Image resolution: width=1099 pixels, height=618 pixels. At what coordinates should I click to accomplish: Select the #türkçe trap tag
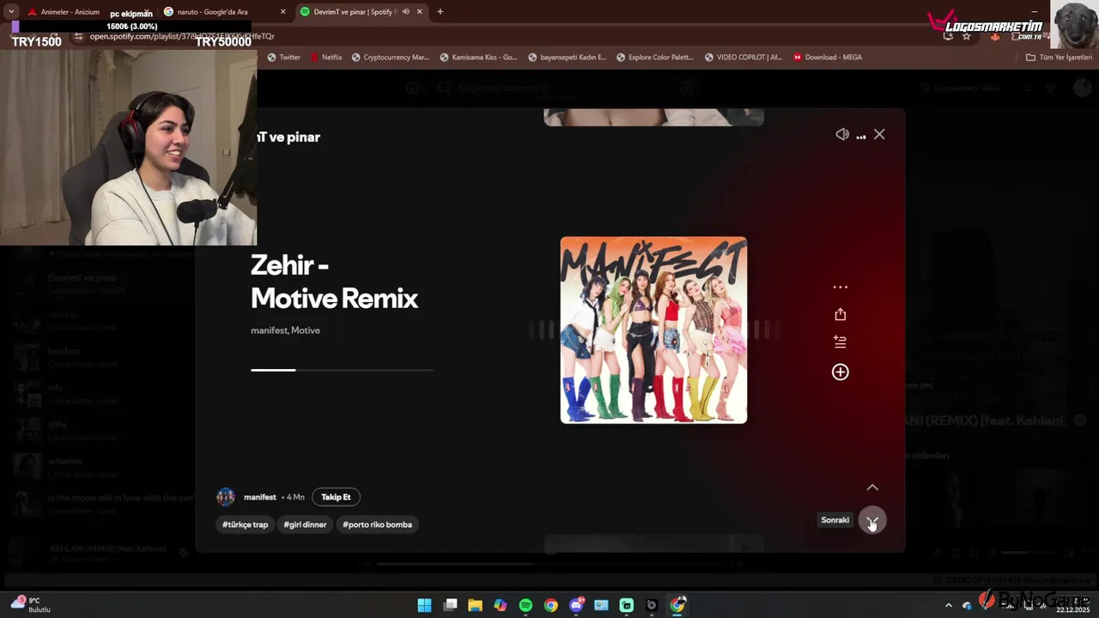pyautogui.click(x=246, y=524)
